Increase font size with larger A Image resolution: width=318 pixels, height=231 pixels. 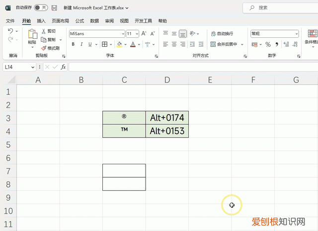coord(144,33)
